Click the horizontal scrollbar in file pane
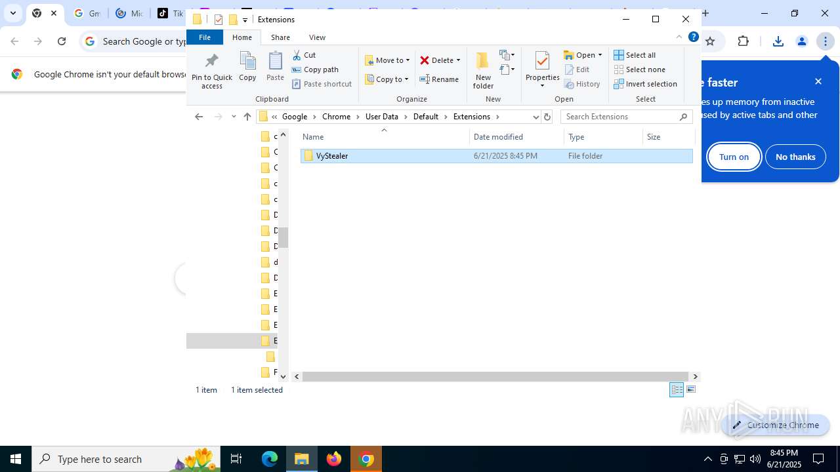 495,377
